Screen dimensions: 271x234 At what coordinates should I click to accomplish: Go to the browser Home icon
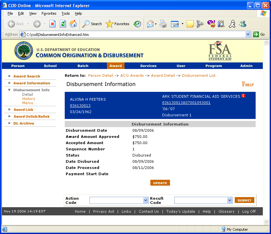pyautogui.click(x=73, y=24)
